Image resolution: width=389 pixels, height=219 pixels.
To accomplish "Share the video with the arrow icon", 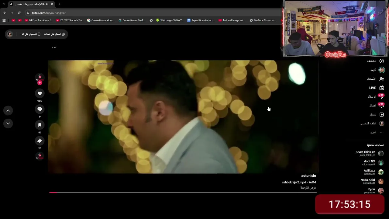I will point(40,141).
